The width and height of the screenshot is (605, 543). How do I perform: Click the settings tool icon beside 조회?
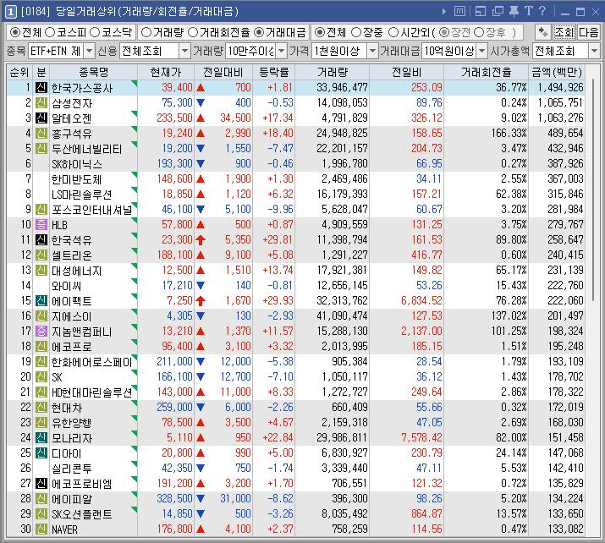543,32
